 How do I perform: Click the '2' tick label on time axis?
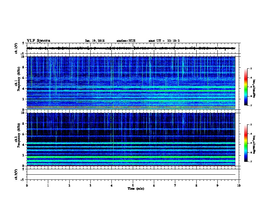69,186
